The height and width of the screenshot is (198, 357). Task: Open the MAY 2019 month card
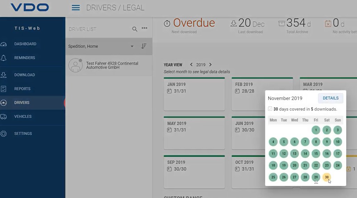(194, 133)
